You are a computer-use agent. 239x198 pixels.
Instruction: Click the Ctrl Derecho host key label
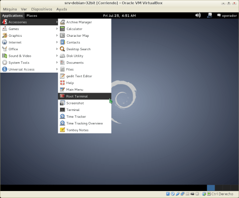[222, 194]
